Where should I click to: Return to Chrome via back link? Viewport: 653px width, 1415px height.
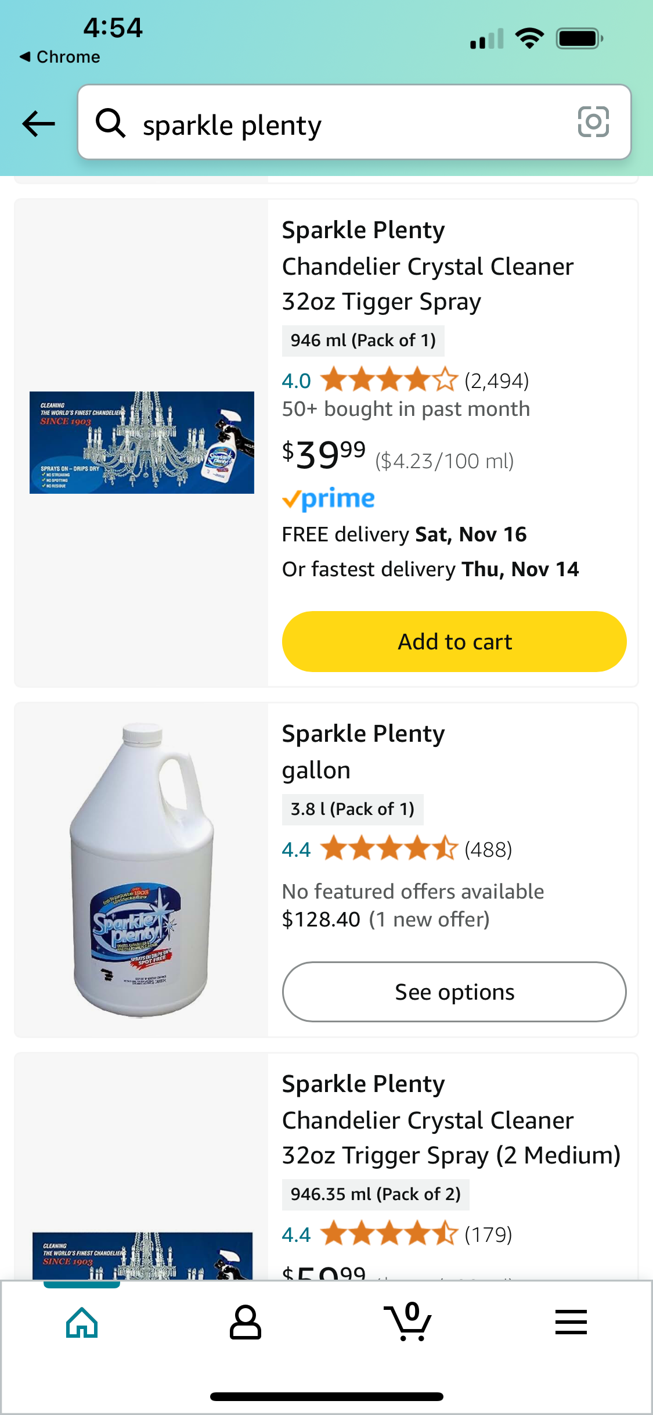[60, 57]
